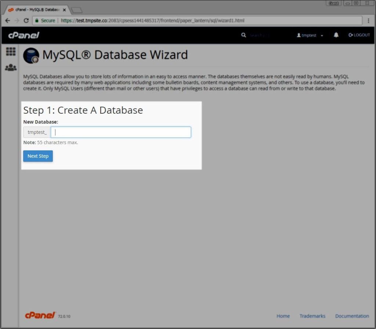Click the Next Step button
The height and width of the screenshot is (329, 376).
coord(38,156)
